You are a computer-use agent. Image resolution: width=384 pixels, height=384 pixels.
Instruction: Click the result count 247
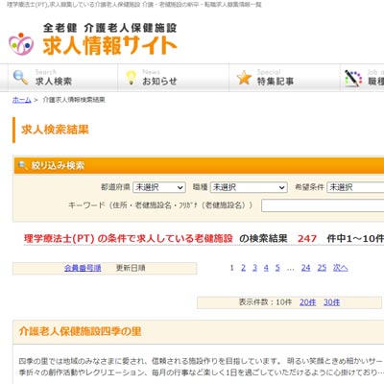pyautogui.click(x=307, y=239)
